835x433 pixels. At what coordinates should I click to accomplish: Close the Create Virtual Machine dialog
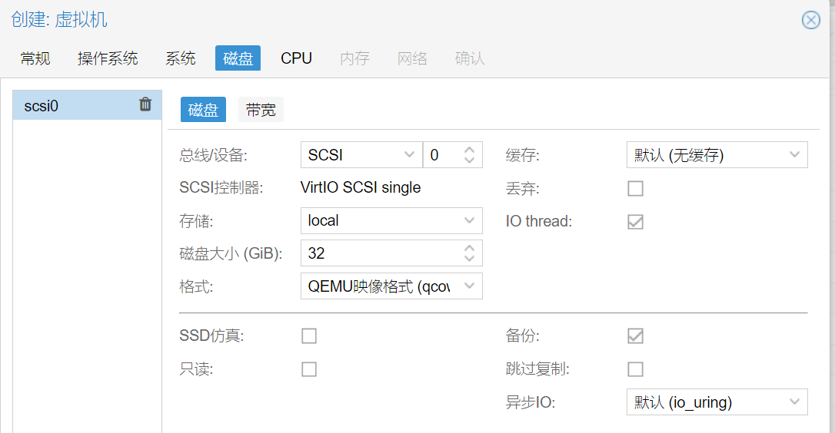click(x=810, y=20)
